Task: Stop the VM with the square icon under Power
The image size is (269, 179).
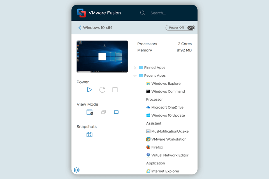Action: click(115, 90)
